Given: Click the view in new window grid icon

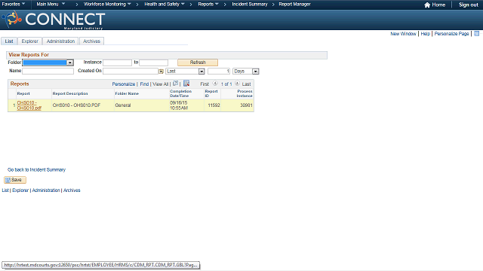Looking at the screenshot, I should 175,84.
